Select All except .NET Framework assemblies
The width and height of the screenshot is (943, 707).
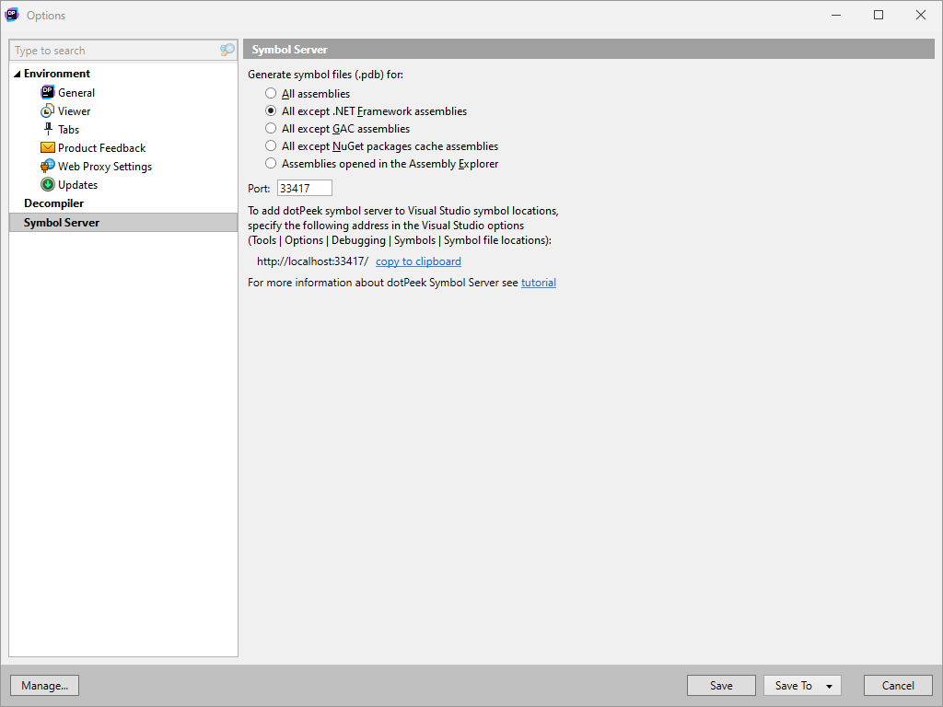(271, 110)
